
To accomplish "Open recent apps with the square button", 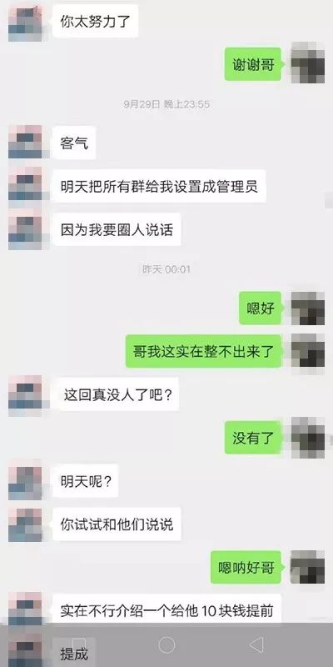I will click(x=78, y=644).
